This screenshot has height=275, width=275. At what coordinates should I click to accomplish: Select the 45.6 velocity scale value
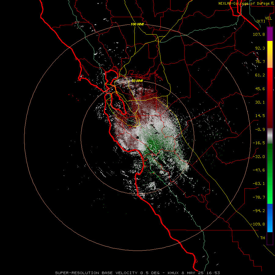(260, 89)
